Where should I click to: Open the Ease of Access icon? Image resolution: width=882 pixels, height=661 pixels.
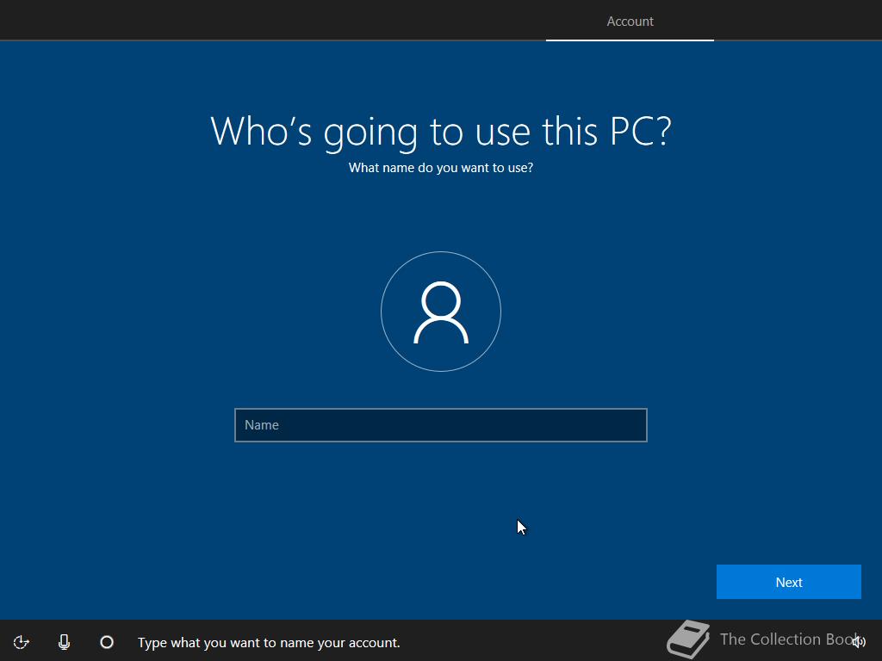(21, 642)
